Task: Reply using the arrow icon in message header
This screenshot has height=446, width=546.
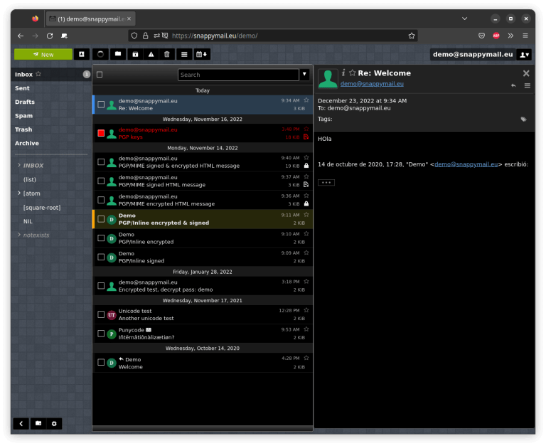Action: pyautogui.click(x=513, y=85)
